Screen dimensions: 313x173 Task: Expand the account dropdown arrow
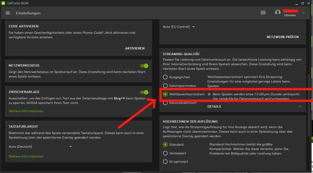coord(303,13)
